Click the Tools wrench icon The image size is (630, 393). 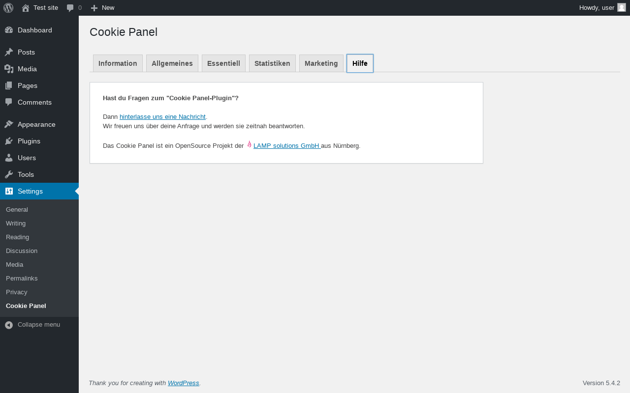tap(9, 174)
